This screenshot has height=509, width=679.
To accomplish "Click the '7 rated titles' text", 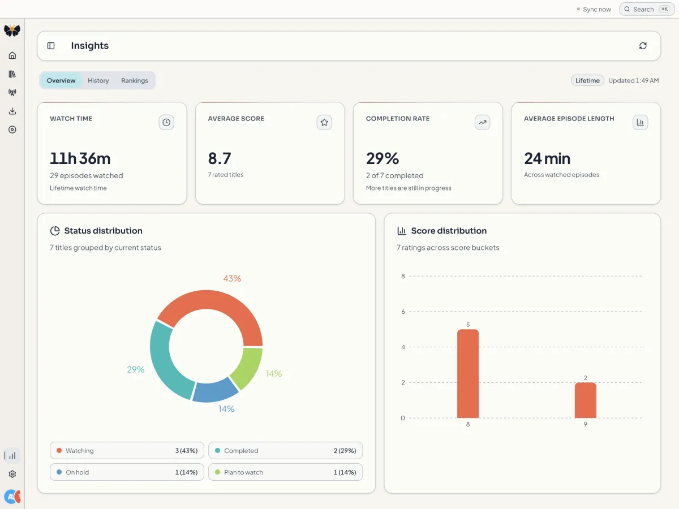I will (x=226, y=175).
